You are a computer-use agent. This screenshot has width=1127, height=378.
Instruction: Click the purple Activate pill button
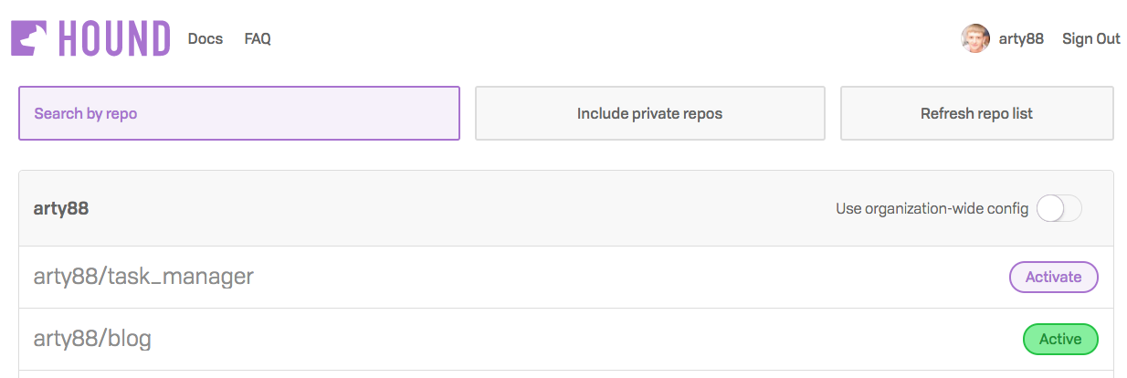point(1053,277)
